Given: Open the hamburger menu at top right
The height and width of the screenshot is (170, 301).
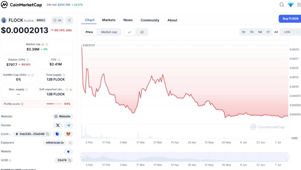Looking at the screenshot, I should point(299,5).
